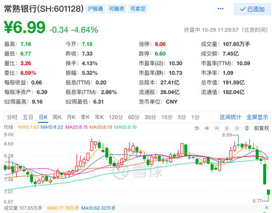Click the 跌停 value 6.60

pos(160,53)
